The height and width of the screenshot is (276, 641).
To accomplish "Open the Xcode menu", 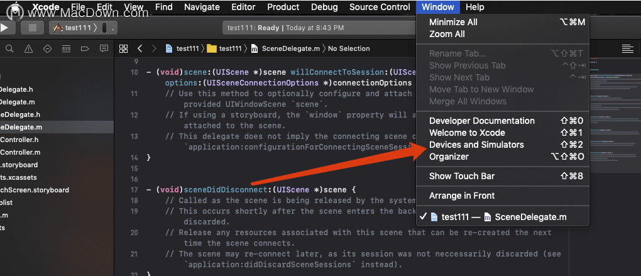I will 46,7.
